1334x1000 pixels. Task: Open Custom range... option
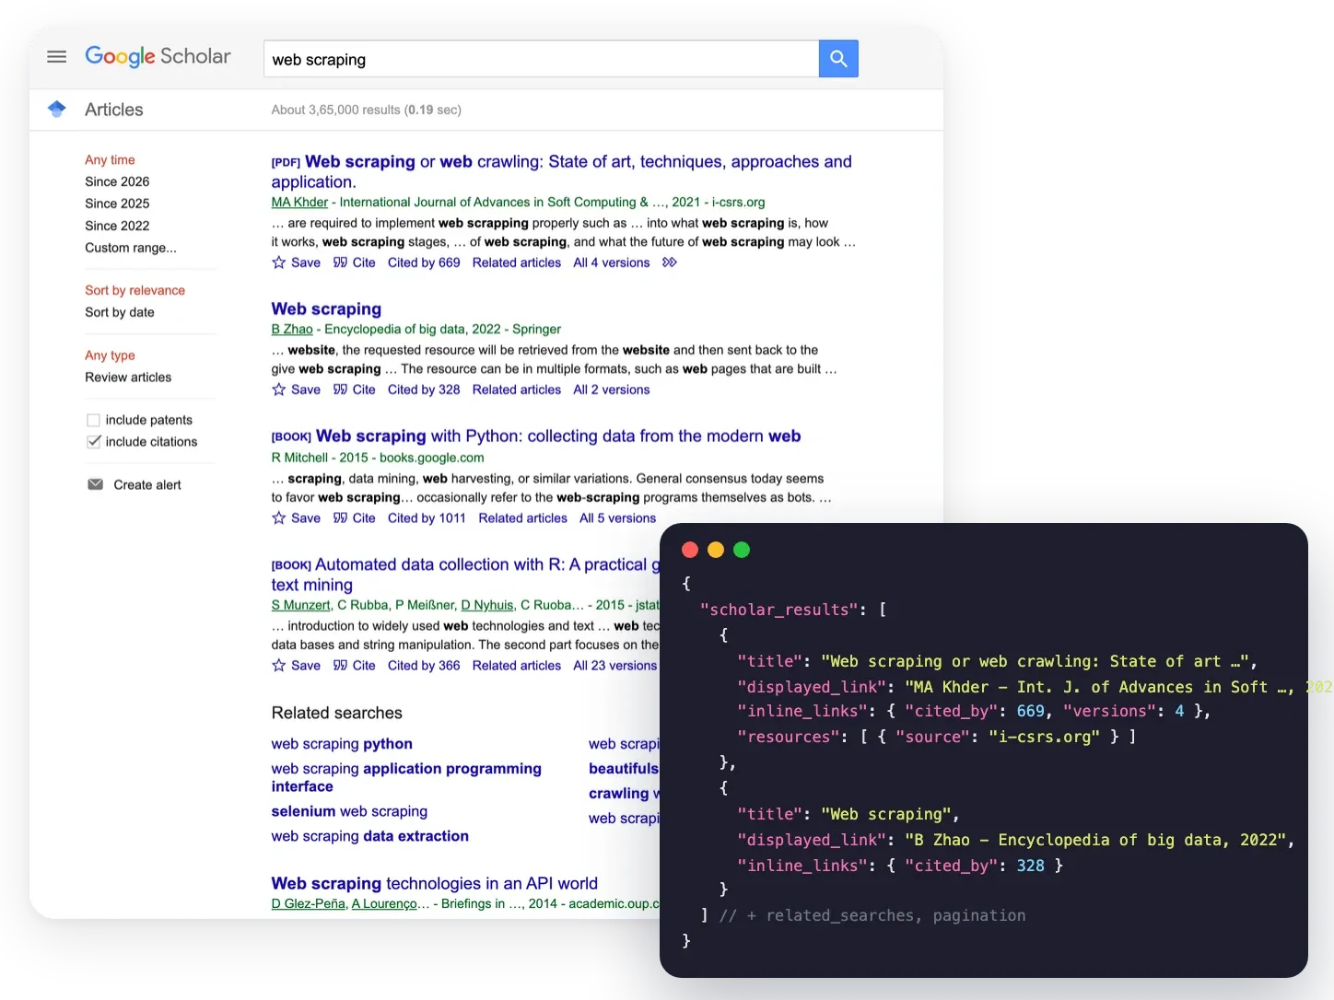[x=131, y=248]
